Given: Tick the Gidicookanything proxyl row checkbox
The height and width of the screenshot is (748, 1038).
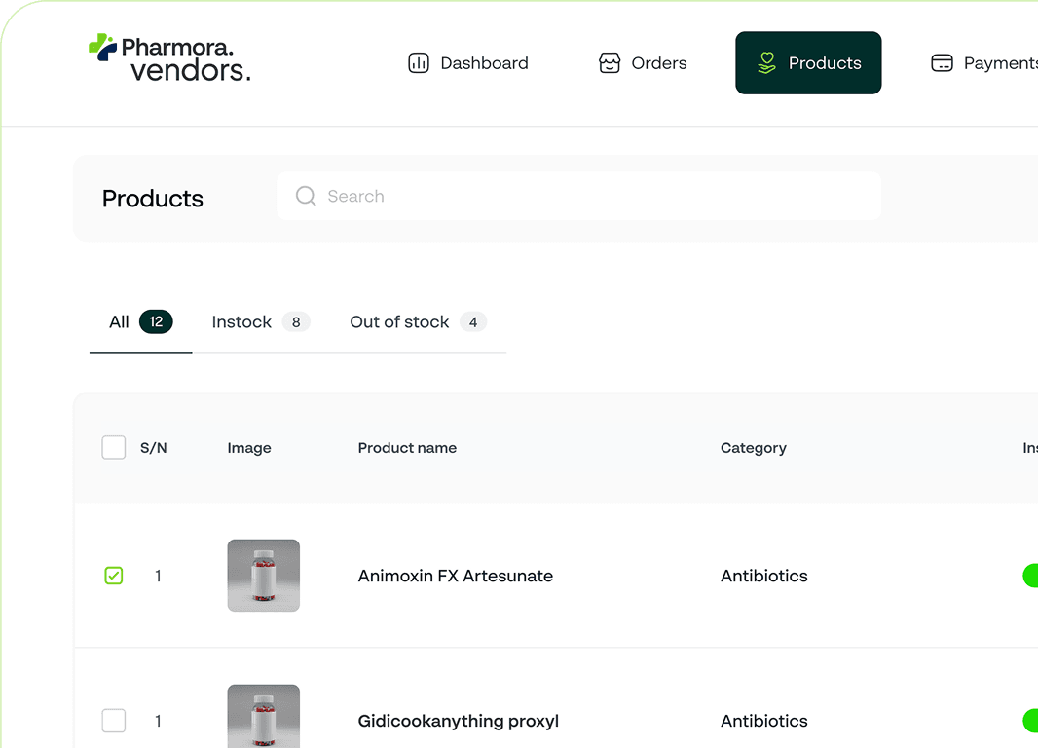Looking at the screenshot, I should click(x=114, y=721).
